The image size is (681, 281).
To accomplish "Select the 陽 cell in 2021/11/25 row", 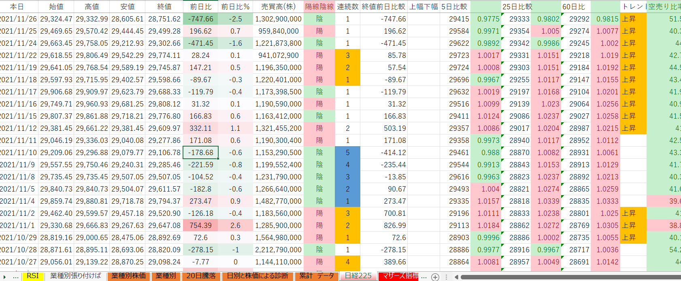I will tap(319, 31).
